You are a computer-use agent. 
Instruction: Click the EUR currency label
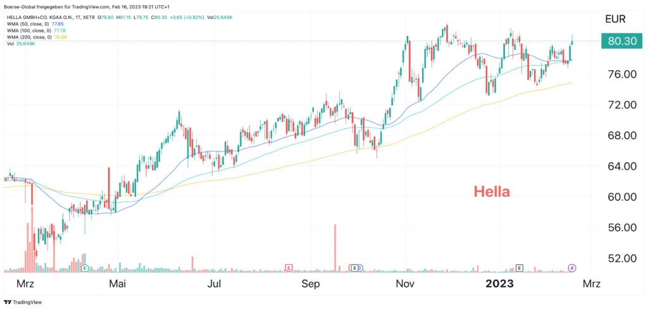(x=615, y=19)
